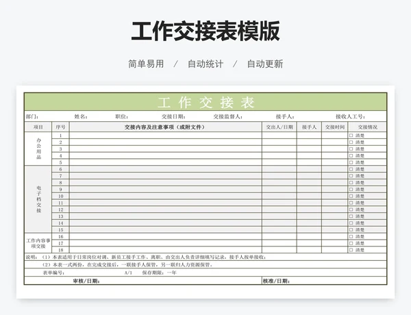Click the 交接日期 field label

pos(173,116)
